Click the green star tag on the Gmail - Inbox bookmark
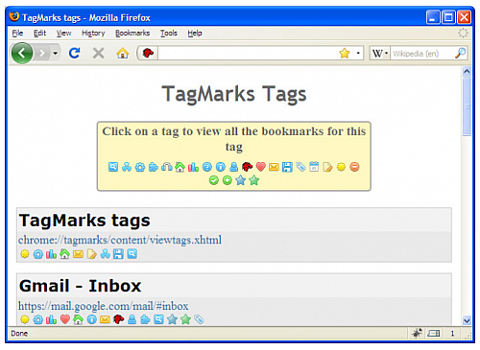This screenshot has height=350, width=480. pyautogui.click(x=185, y=319)
